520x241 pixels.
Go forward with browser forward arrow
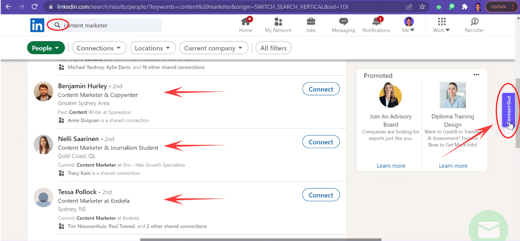(22, 7)
